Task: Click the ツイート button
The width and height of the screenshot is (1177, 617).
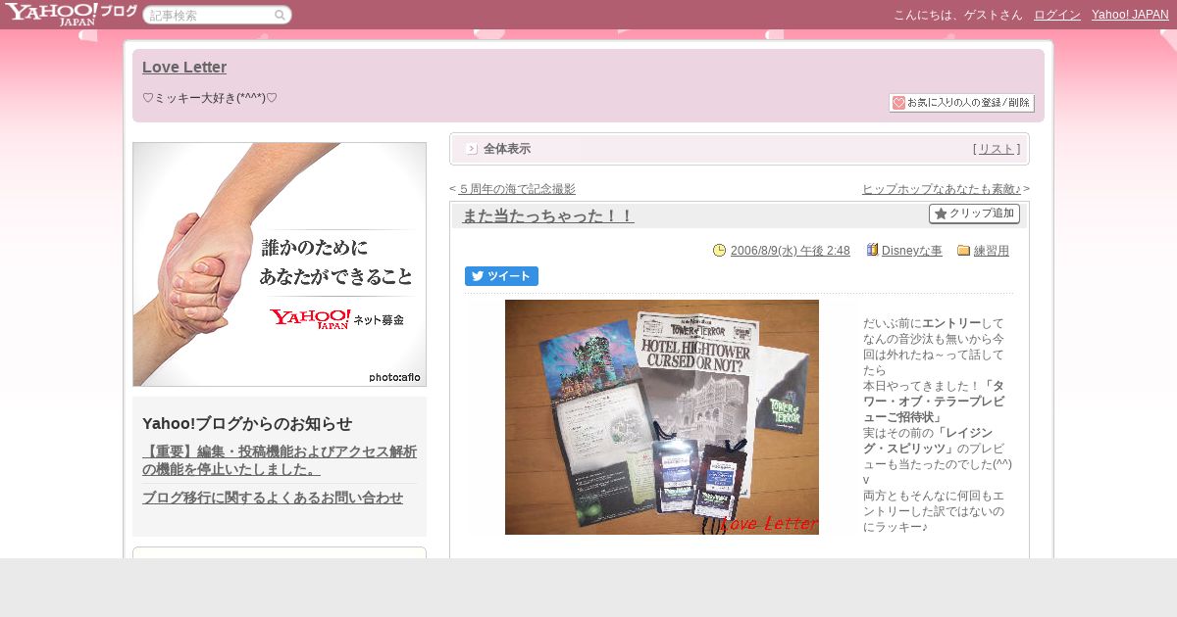Action: (501, 276)
